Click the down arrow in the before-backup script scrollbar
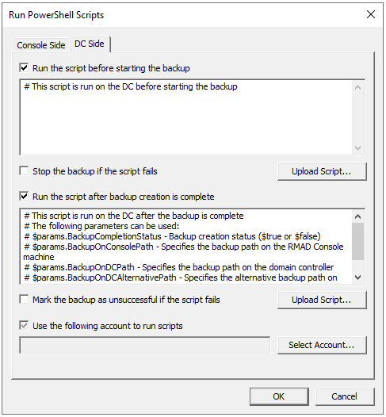 point(357,148)
